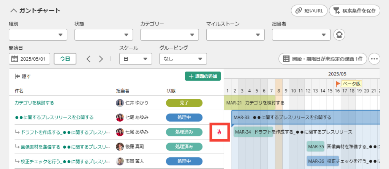Advance timeline with right arrow
Viewport: 389px width, 169px height.
click(101, 59)
